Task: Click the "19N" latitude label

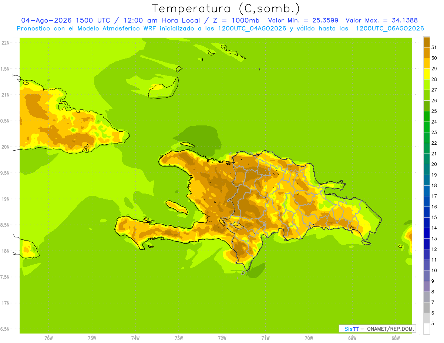Action: pyautogui.click(x=5, y=199)
